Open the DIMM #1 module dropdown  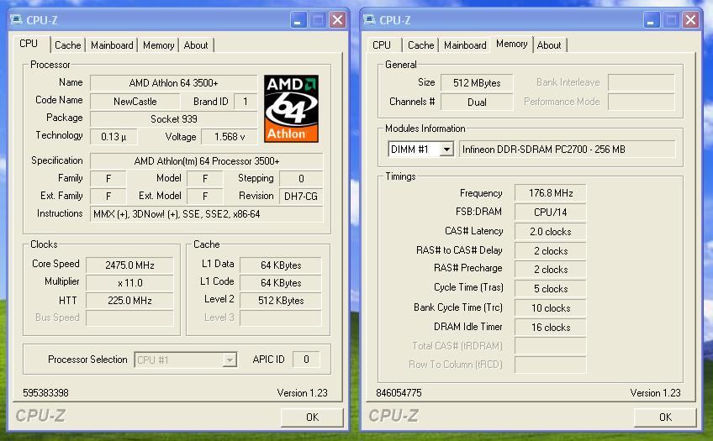446,149
